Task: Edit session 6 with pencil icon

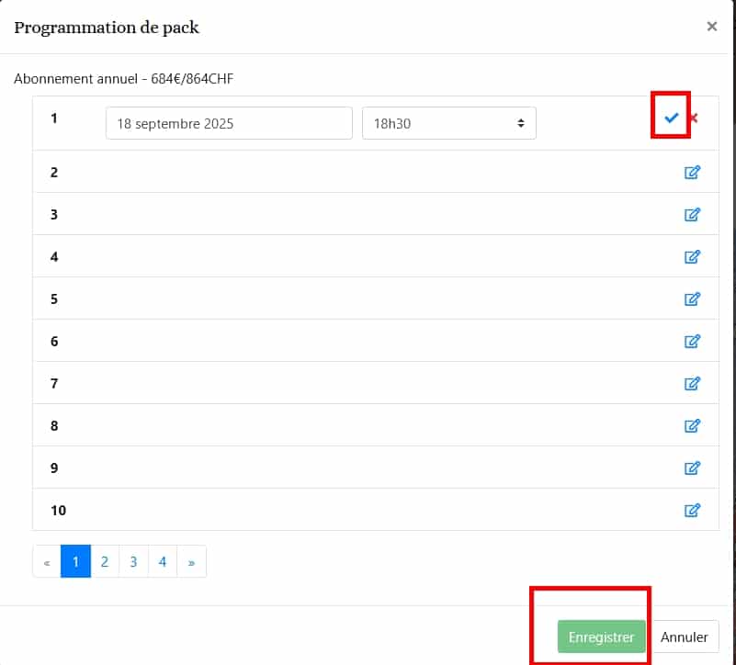Action: [692, 341]
